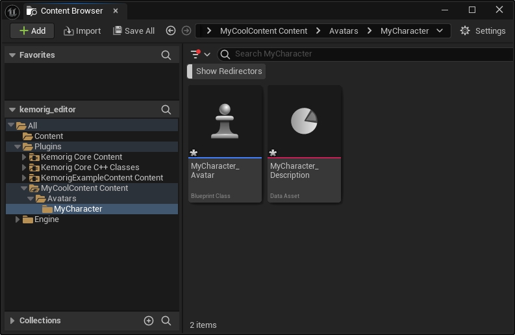
Task: Select the Content Browser tab
Action: (70, 11)
